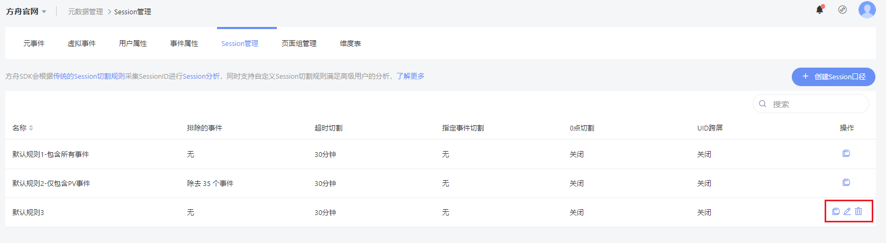Copy 默认规则1-包含所有事件 rule
The image size is (886, 243).
pos(846,153)
